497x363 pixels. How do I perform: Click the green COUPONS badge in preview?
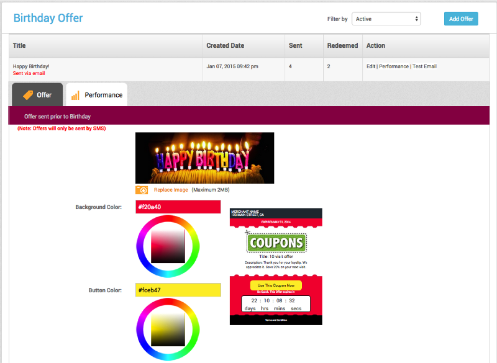point(276,242)
